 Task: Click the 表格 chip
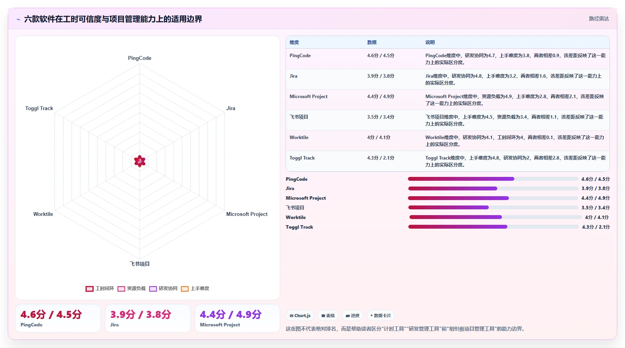point(328,316)
